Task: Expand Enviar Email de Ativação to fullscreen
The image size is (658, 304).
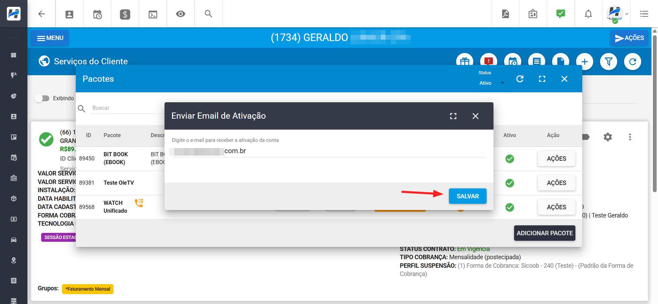Action: pos(453,116)
